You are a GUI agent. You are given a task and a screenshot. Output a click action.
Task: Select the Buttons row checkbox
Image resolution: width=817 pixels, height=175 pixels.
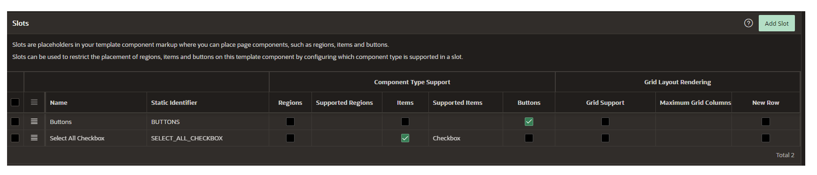pos(15,121)
